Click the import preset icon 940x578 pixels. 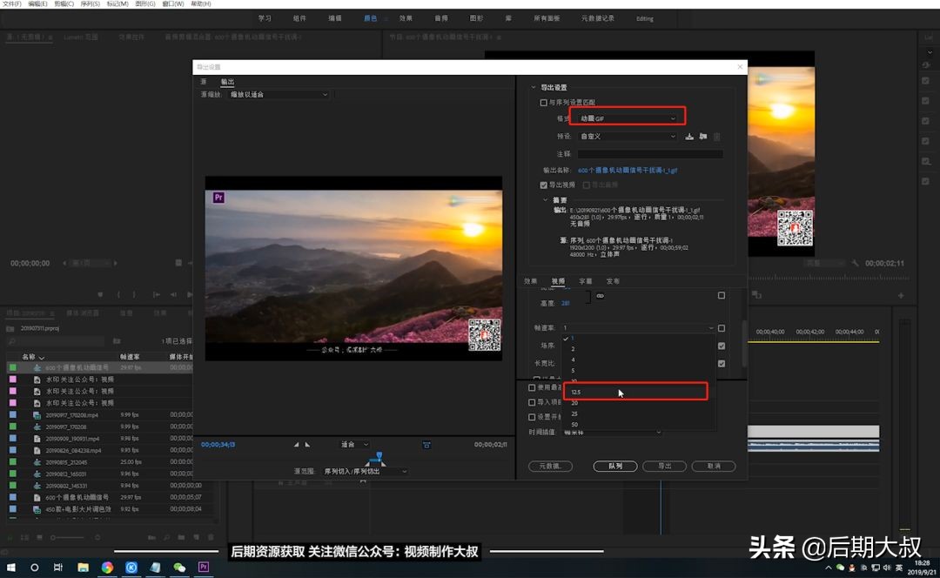click(702, 137)
